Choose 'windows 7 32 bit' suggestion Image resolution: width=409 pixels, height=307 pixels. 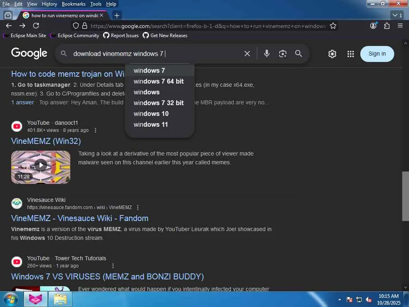(x=160, y=103)
